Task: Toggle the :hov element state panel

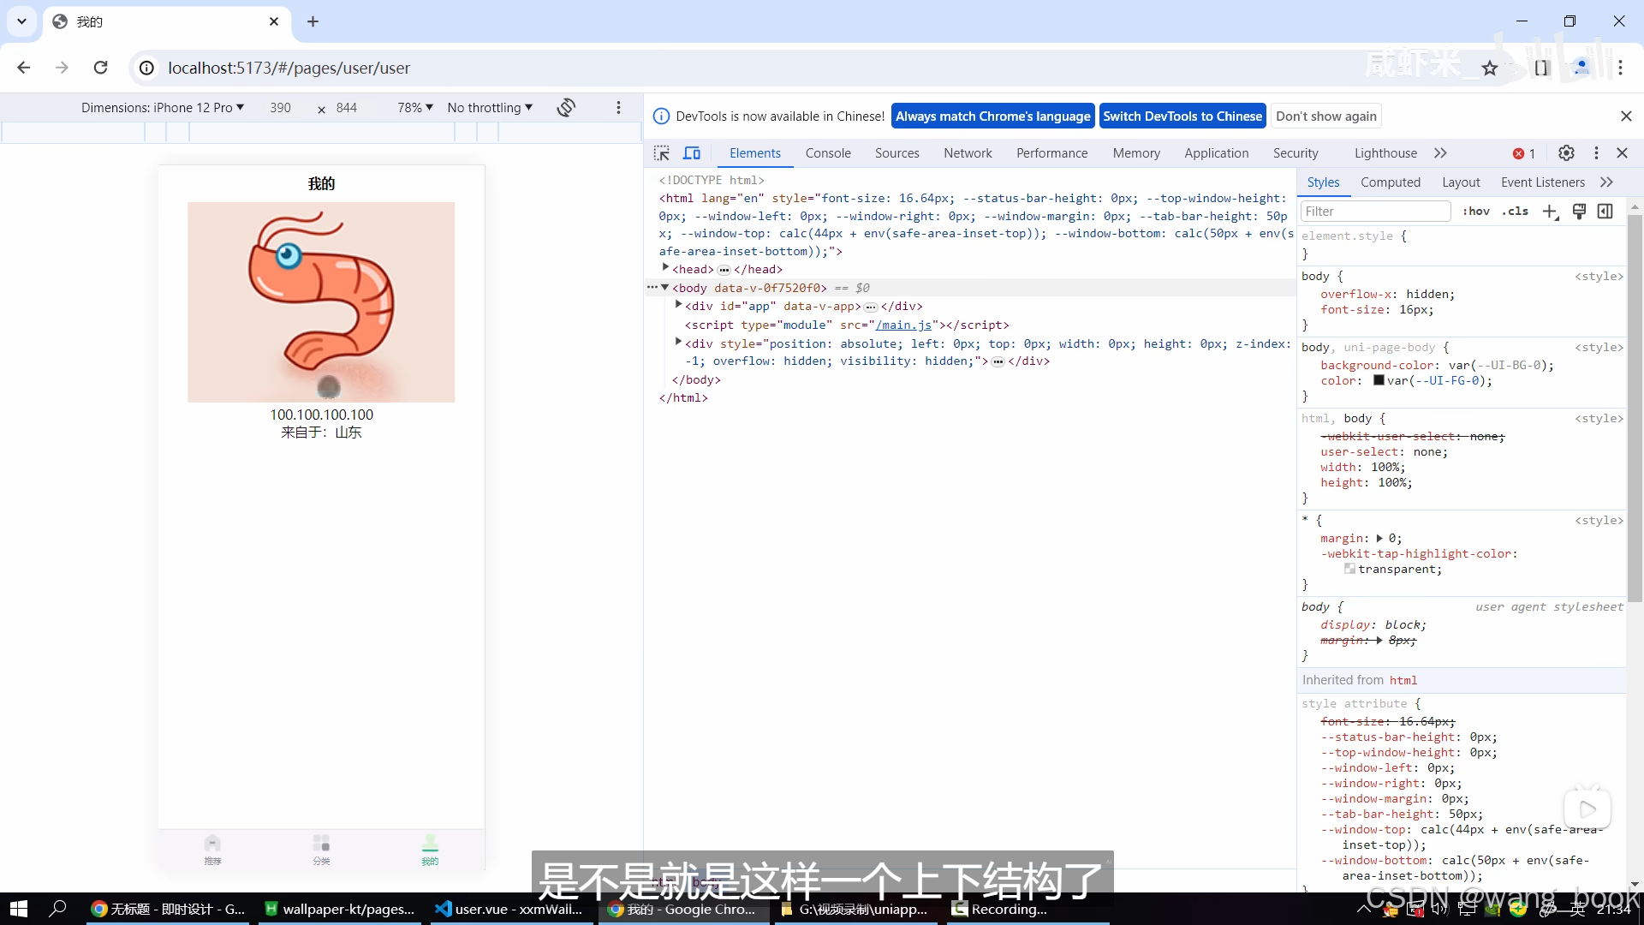Action: pyautogui.click(x=1476, y=212)
